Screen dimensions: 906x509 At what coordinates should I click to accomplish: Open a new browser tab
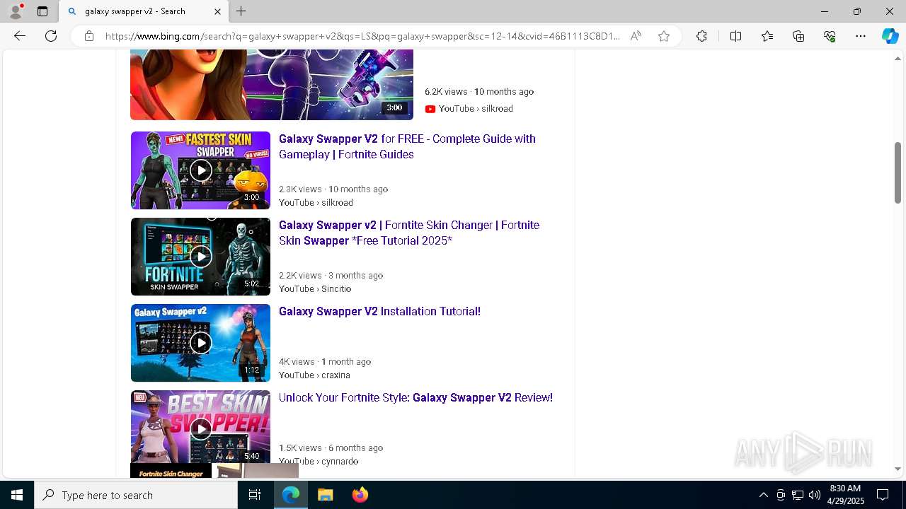pyautogui.click(x=241, y=11)
